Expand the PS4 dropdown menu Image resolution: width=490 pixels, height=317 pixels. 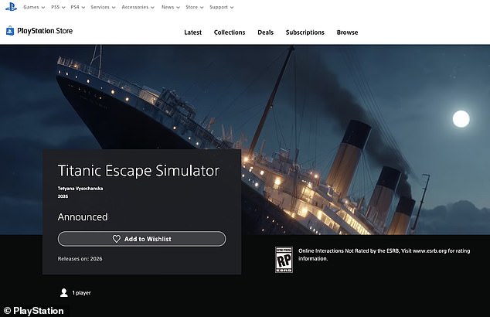point(78,7)
